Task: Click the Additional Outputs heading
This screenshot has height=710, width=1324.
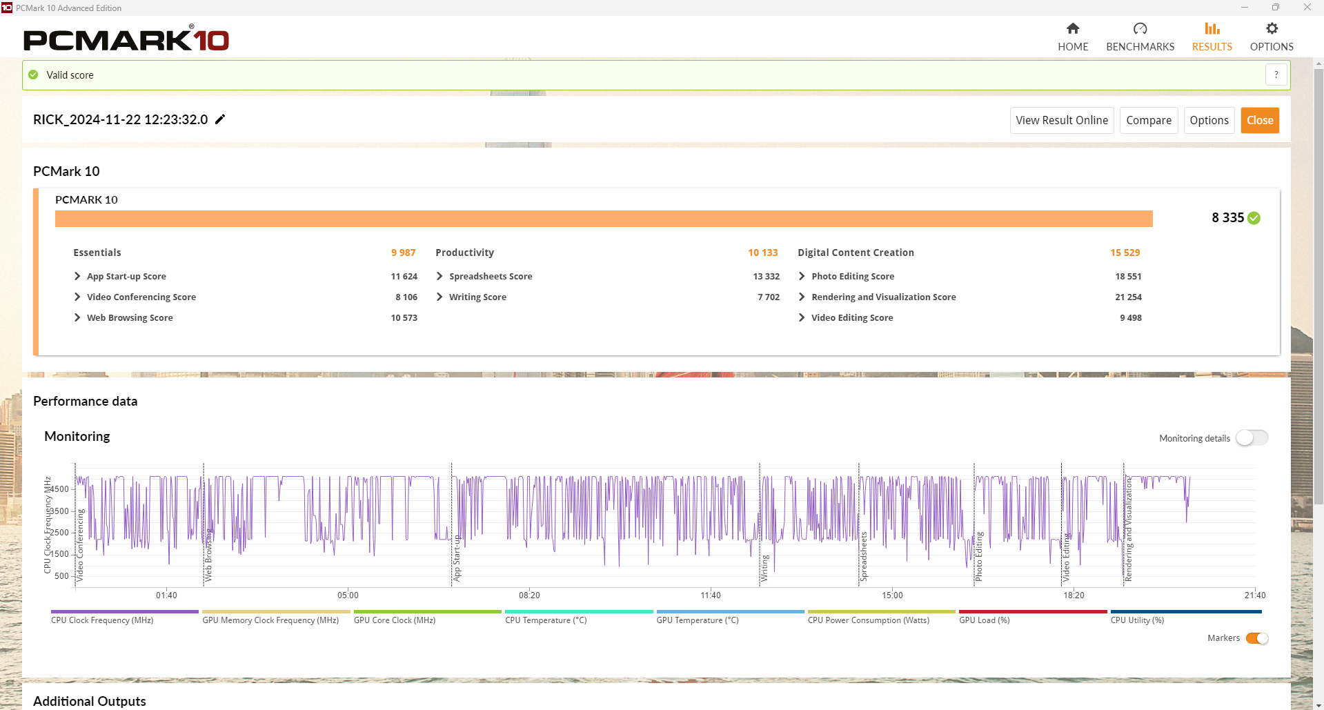Action: [90, 701]
